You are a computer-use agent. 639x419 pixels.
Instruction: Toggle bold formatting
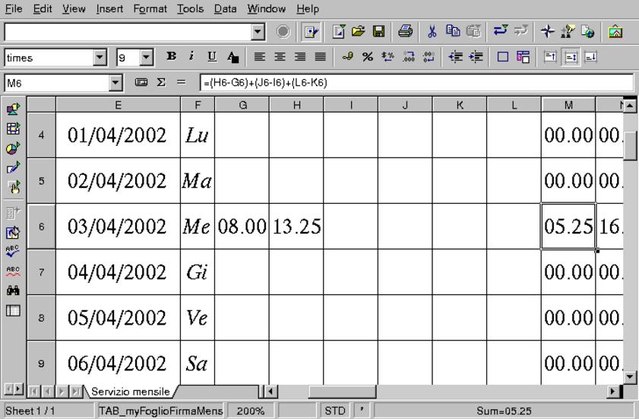click(170, 58)
